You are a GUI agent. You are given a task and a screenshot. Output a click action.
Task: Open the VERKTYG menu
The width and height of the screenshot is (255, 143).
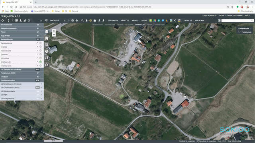[125, 20]
